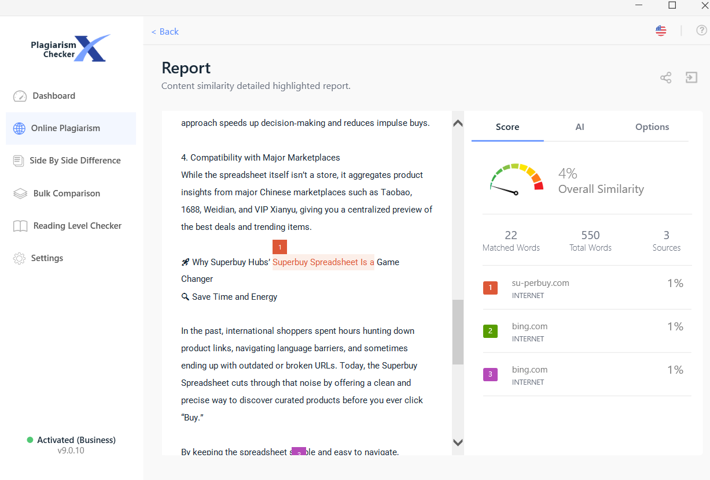Export report with the export icon
710x480 pixels.
click(691, 77)
